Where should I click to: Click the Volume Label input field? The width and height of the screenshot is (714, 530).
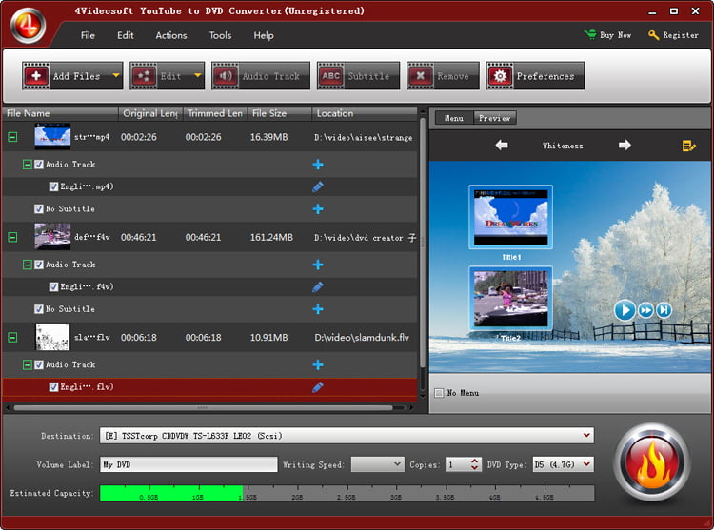[188, 464]
